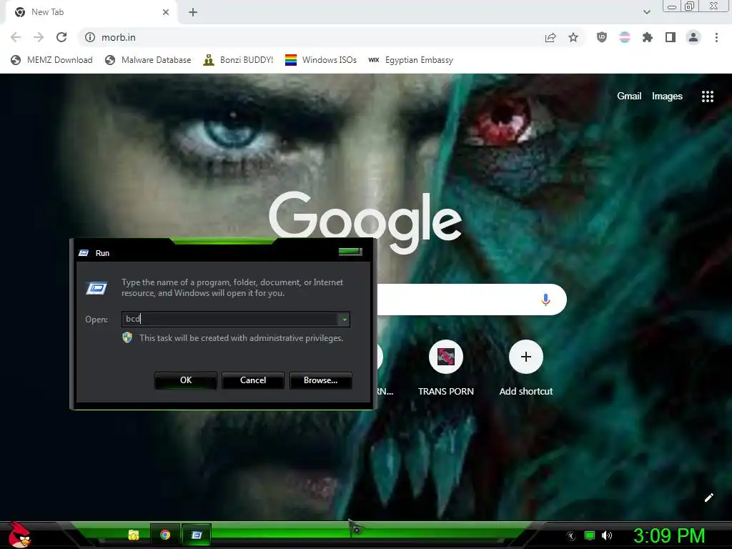Expand the tab search chevron
The image size is (732, 549).
point(646,12)
